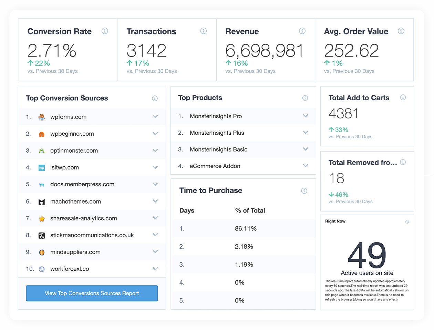Click the optinmonster.com site favicon
Screen dimensions: 434x330
coord(42,151)
